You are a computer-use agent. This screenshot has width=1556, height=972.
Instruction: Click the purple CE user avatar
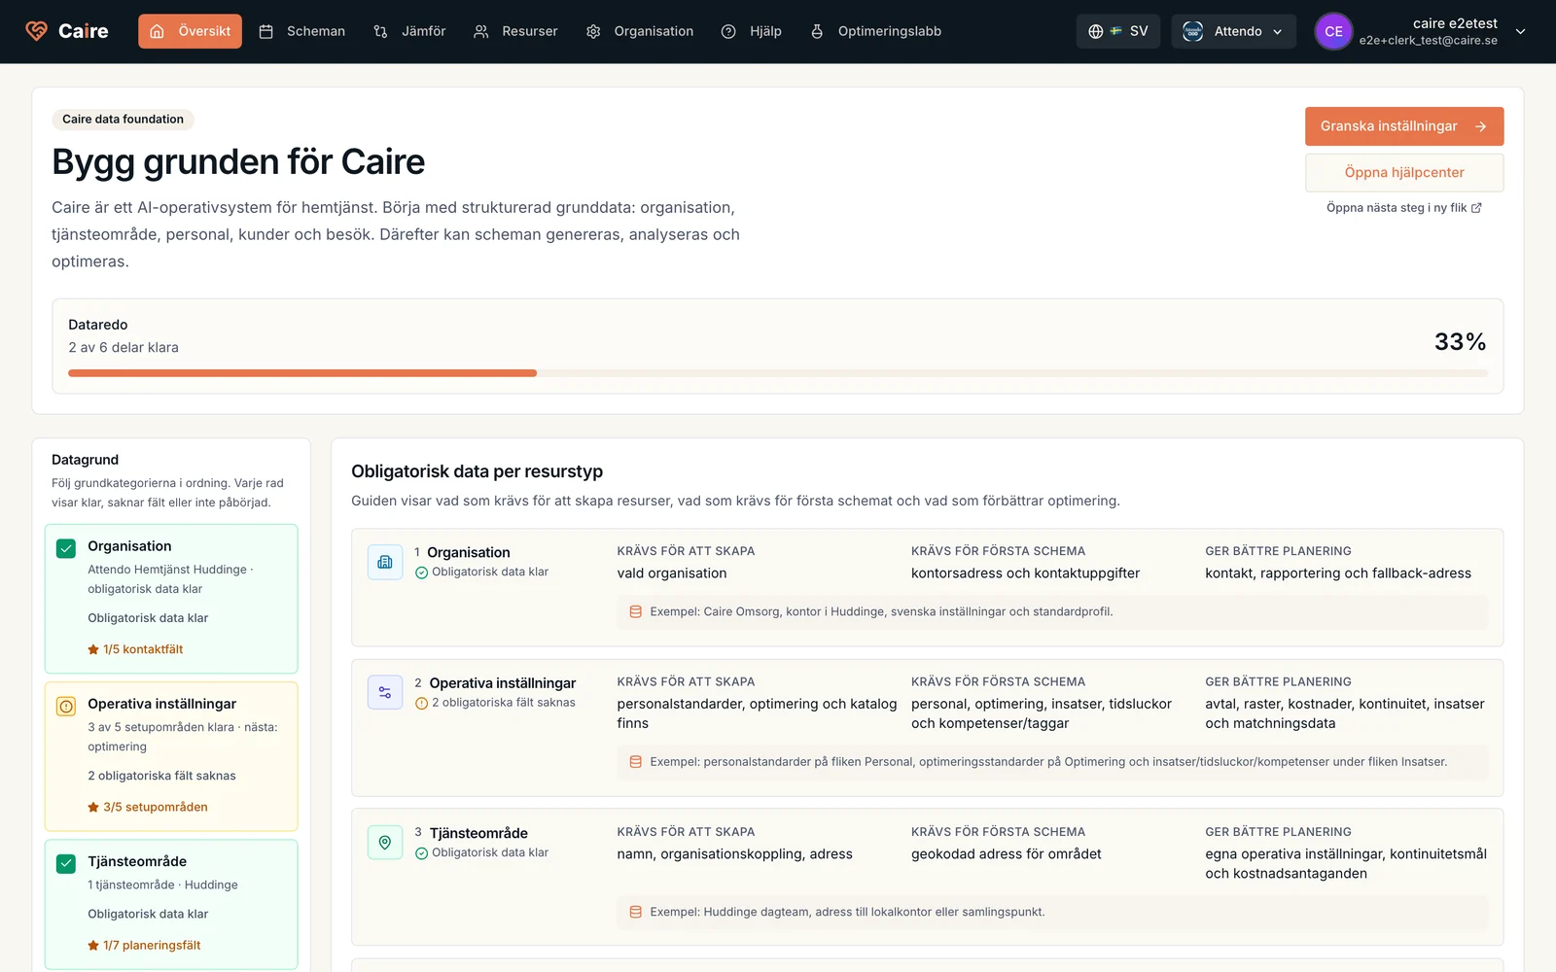(x=1333, y=31)
